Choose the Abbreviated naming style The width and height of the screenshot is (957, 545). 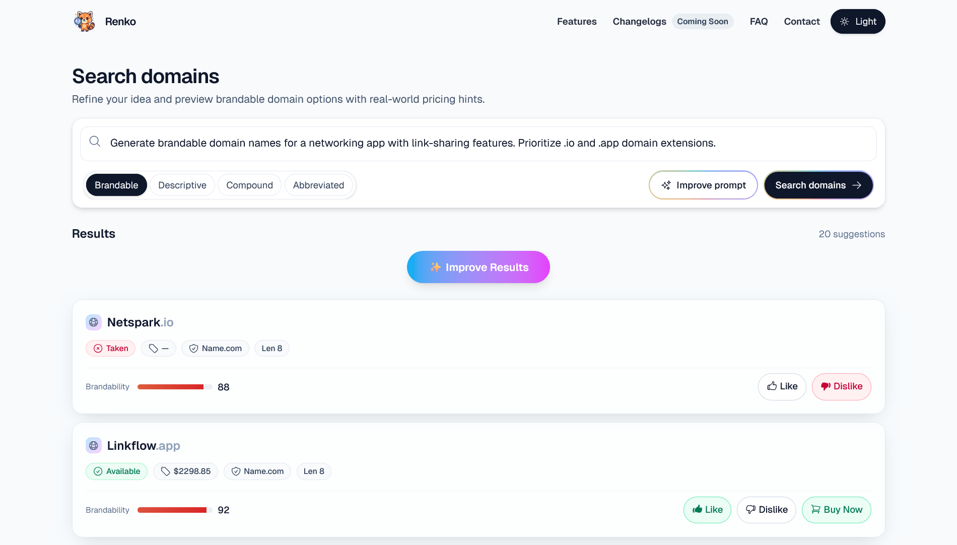click(319, 185)
